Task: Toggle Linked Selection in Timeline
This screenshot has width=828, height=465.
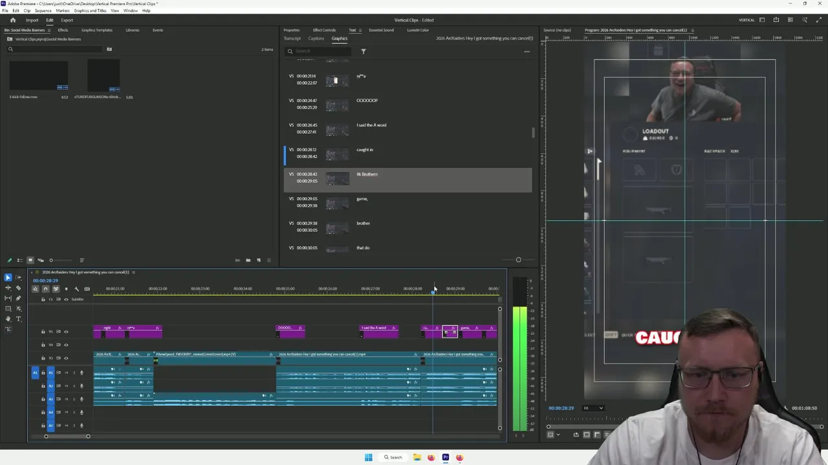Action: pos(56,289)
